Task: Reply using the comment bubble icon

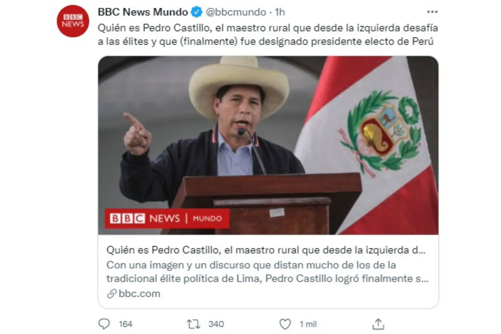Action: [104, 324]
